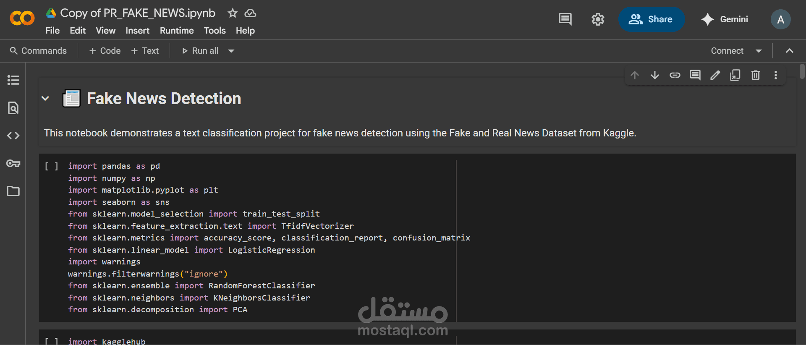Click the newspaper emoji in the heading

click(x=71, y=99)
